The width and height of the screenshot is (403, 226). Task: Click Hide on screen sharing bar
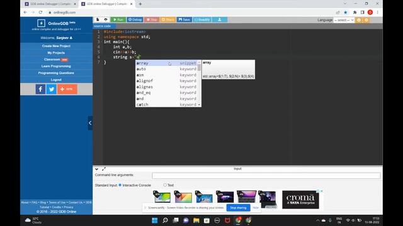[256, 208]
